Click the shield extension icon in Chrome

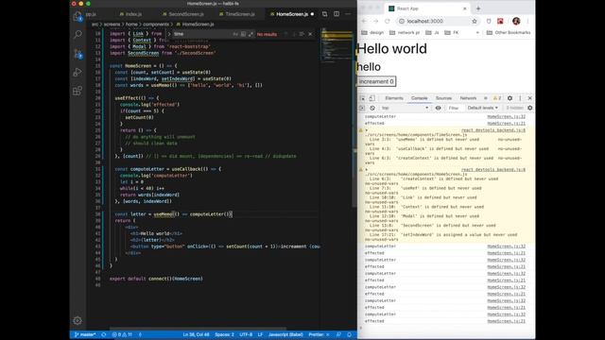pos(489,21)
